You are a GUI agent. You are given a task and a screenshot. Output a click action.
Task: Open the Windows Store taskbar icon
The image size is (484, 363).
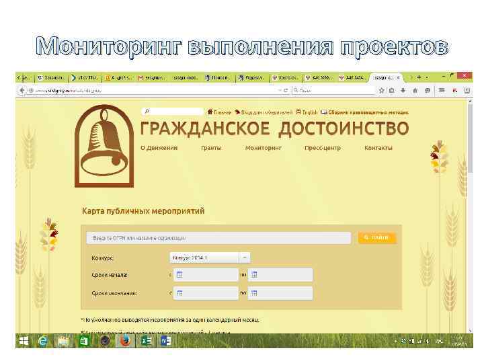click(83, 341)
